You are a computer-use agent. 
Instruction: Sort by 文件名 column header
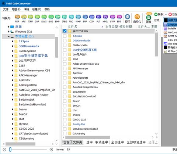pyautogui.click(x=72, y=27)
